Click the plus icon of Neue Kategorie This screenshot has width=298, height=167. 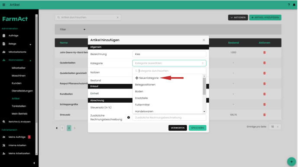[x=136, y=78]
